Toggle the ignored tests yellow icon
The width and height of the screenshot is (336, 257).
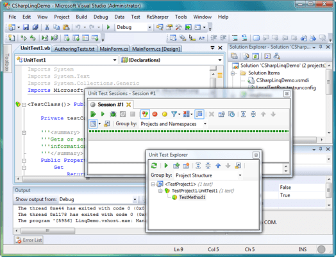tap(165, 114)
